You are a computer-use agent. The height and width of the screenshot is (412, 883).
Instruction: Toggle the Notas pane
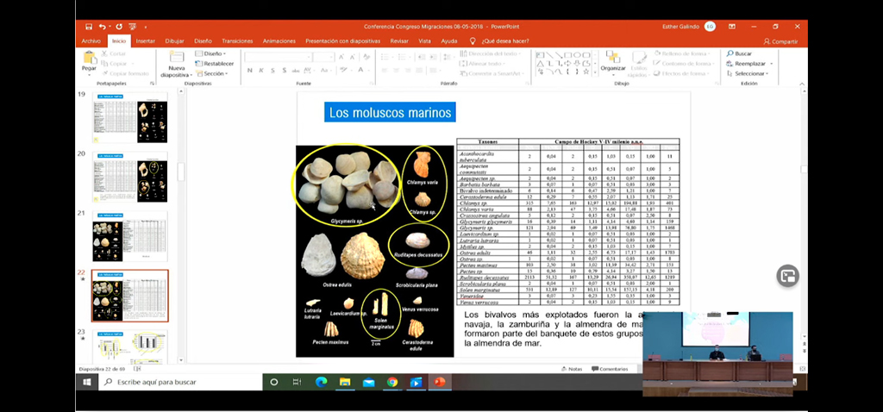click(571, 368)
